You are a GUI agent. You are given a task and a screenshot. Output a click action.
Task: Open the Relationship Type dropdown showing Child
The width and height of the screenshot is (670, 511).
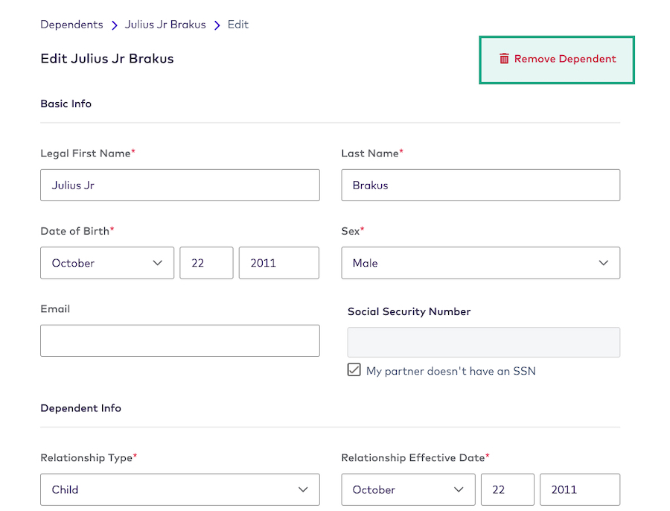(x=180, y=489)
